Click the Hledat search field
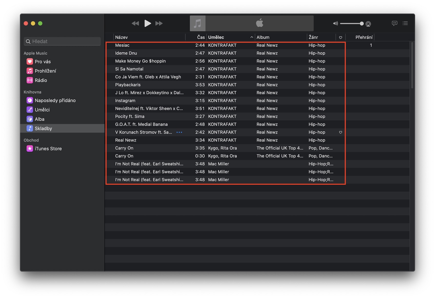Screen dimensions: 435x298 pos(62,41)
